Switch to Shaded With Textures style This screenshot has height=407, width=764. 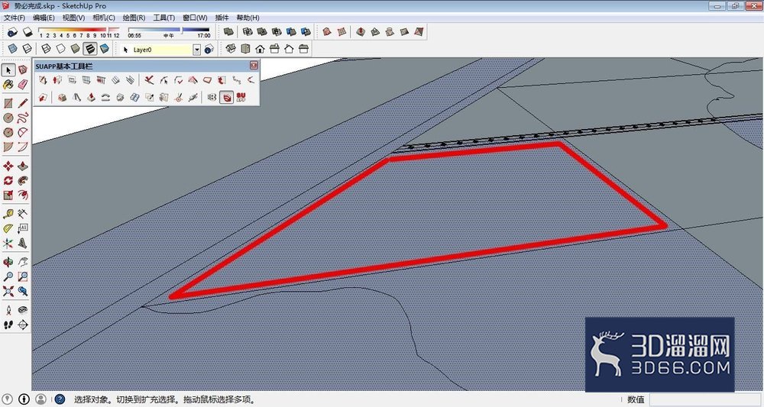pos(89,49)
